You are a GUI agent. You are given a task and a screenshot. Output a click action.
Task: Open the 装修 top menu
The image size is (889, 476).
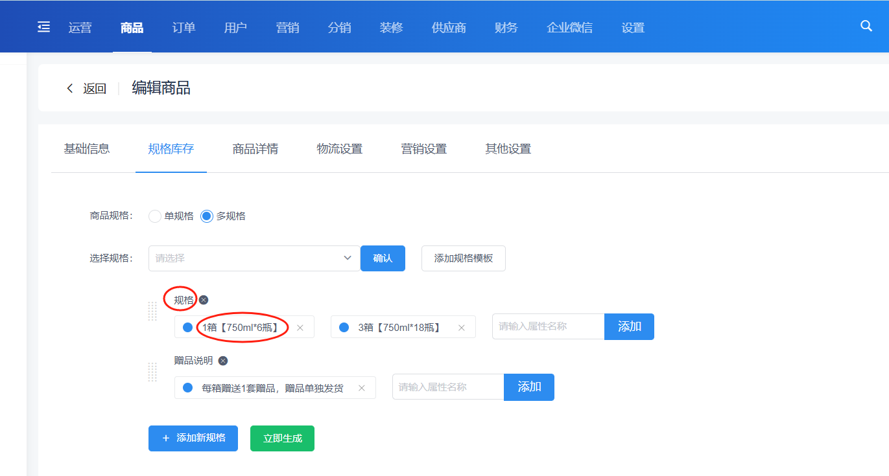391,27
